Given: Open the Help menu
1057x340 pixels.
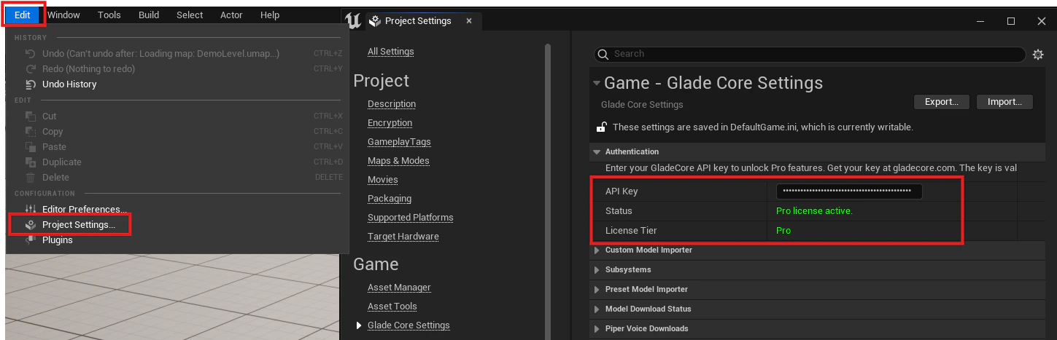Looking at the screenshot, I should coord(270,15).
